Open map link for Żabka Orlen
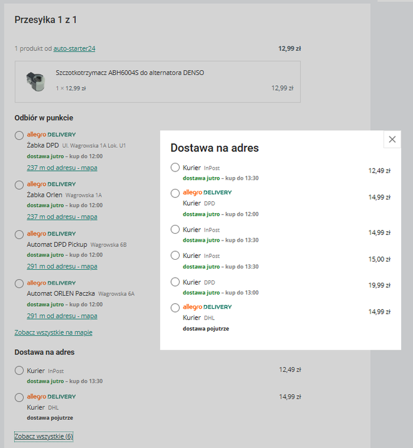Screen dimensions: 413x448 [62, 217]
